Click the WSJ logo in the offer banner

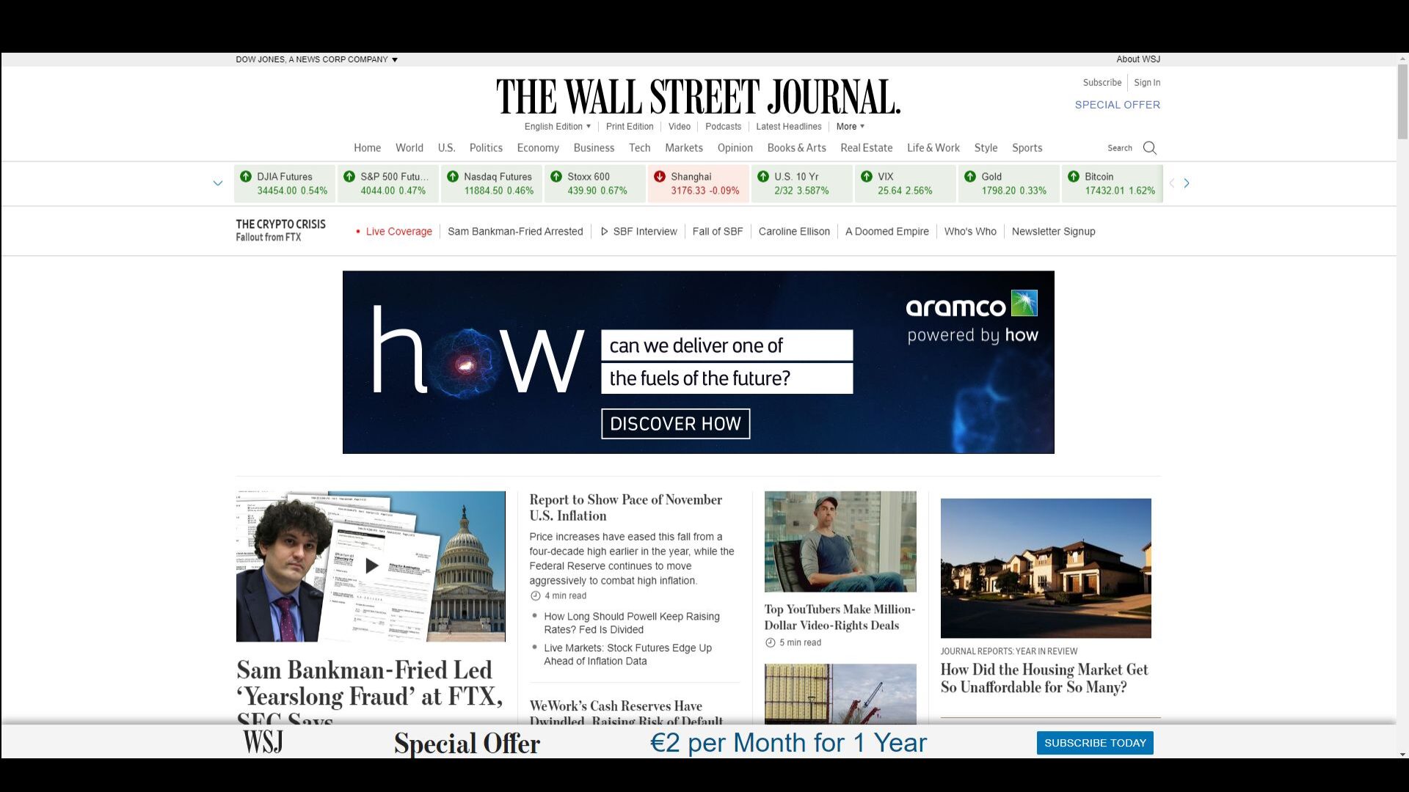pos(263,742)
